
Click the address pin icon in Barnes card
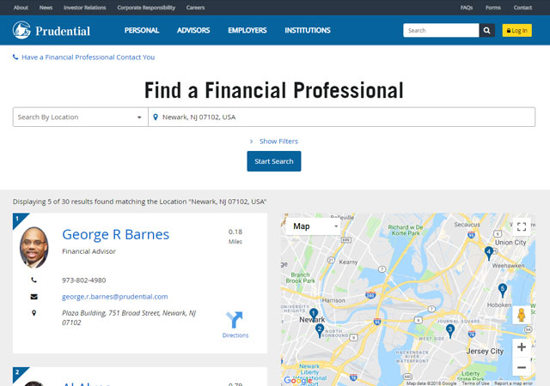[34, 313]
